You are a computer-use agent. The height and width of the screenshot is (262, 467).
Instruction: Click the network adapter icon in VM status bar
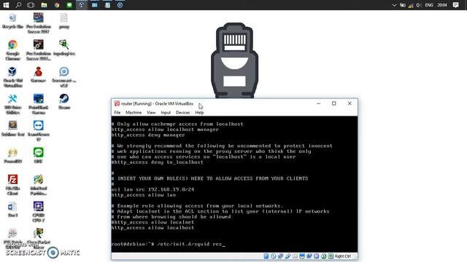point(280,256)
